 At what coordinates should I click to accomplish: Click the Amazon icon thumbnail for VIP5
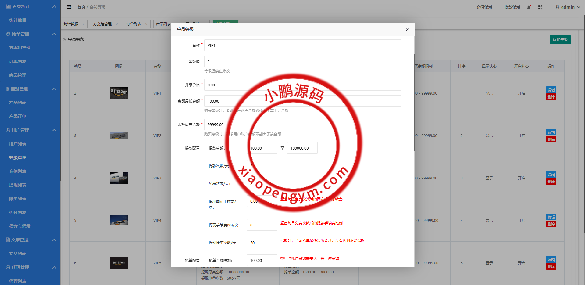click(119, 263)
